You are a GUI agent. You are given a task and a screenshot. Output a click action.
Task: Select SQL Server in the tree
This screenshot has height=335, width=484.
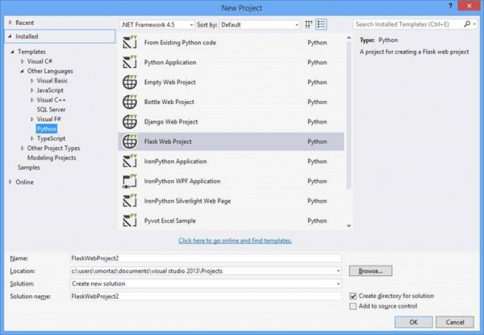(x=52, y=110)
